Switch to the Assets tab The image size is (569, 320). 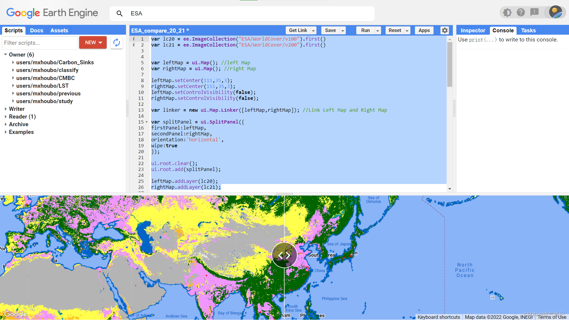tap(59, 30)
